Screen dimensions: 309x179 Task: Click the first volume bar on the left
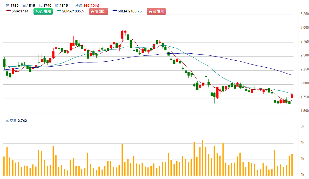[4, 166]
